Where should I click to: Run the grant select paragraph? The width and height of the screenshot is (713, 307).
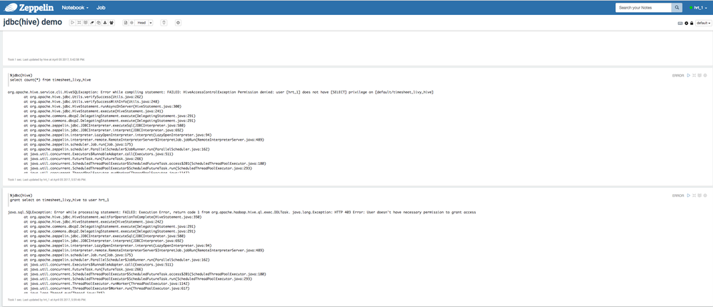click(x=689, y=196)
